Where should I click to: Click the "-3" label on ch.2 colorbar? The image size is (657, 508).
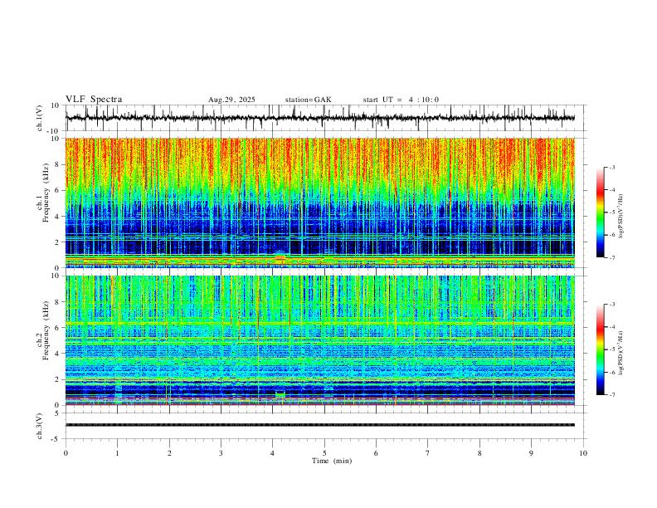click(x=611, y=305)
